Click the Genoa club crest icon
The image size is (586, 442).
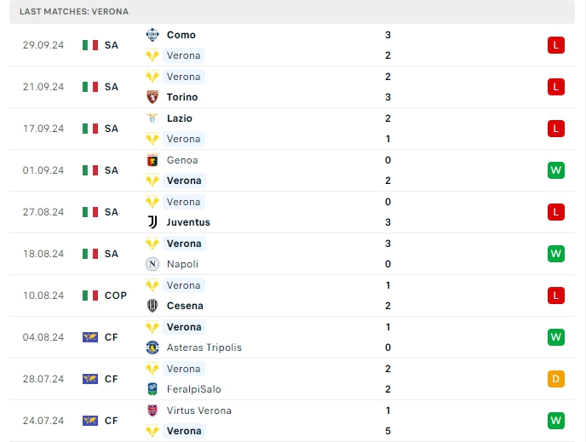152,160
